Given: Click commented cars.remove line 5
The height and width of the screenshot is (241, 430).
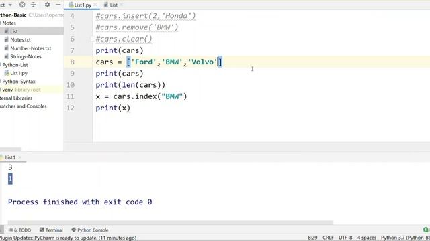Looking at the screenshot, I should click(137, 27).
